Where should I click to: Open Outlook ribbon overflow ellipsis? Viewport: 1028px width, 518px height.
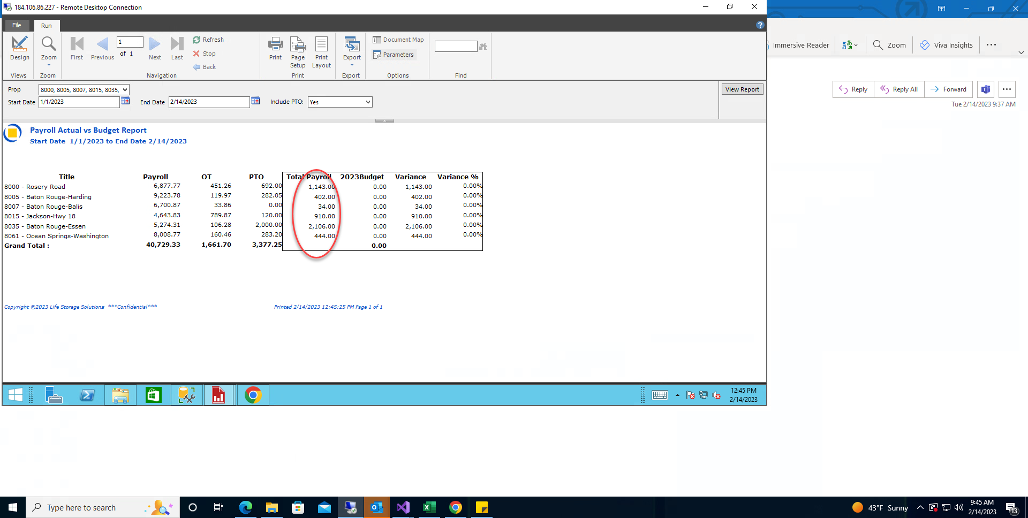[991, 45]
